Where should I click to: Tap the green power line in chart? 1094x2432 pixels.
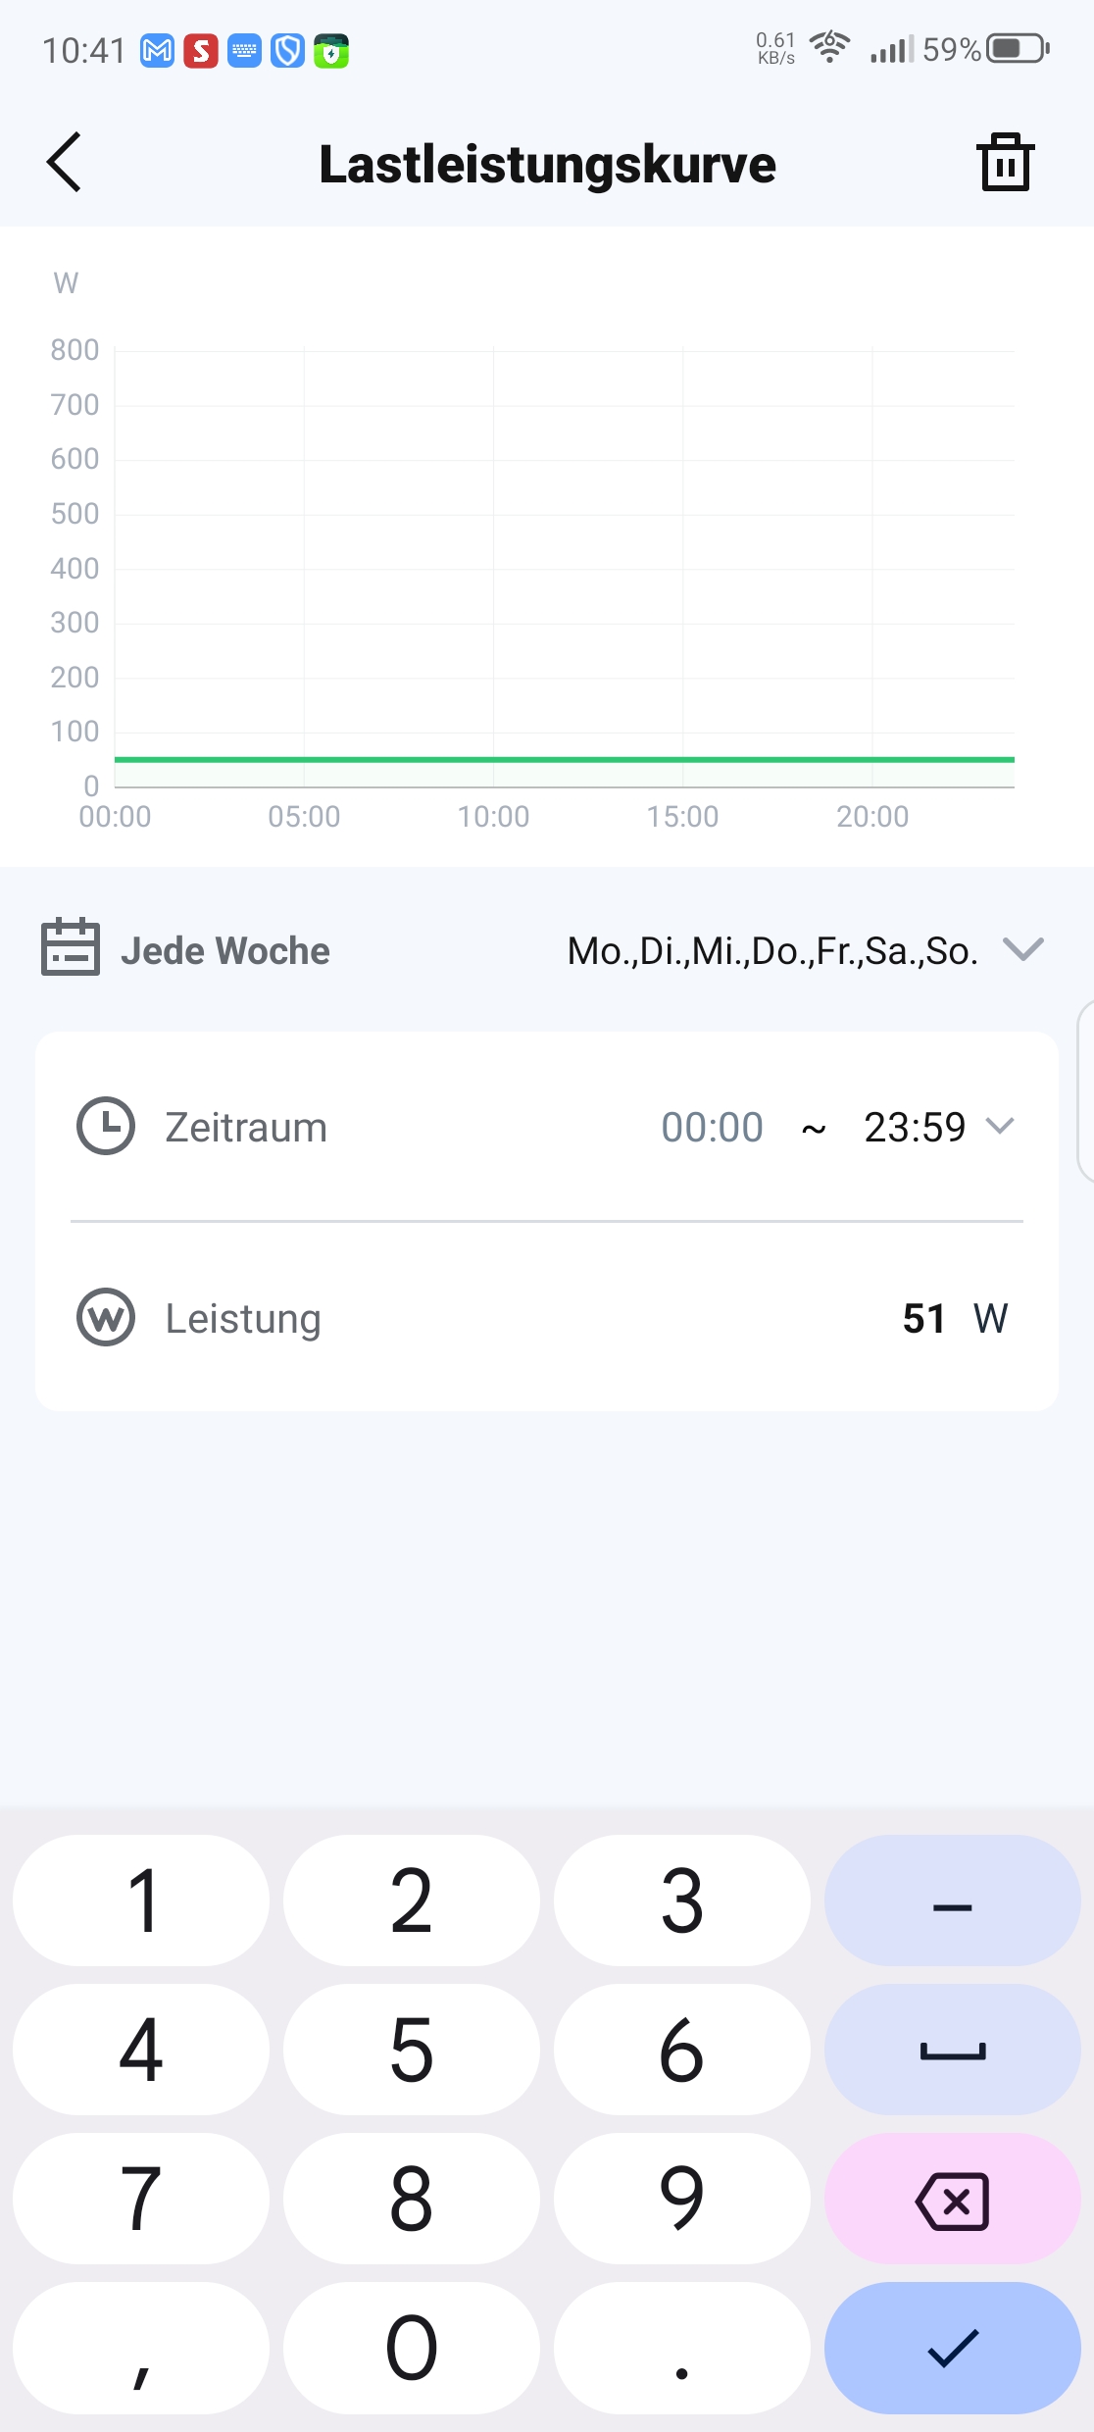pyautogui.click(x=564, y=759)
